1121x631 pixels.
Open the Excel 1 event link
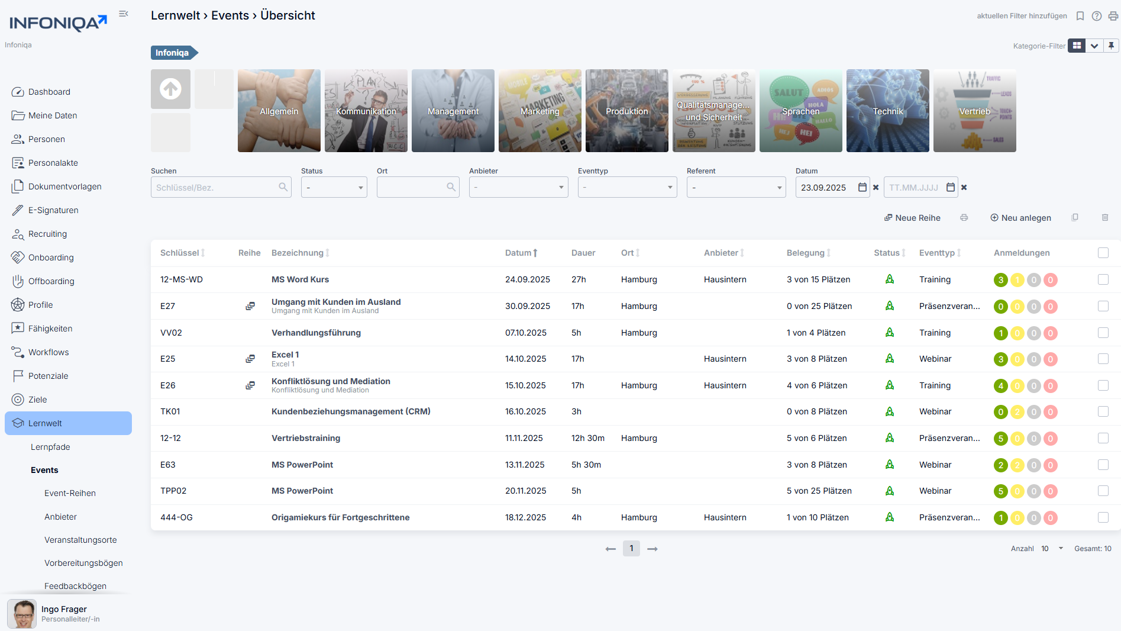tap(285, 354)
